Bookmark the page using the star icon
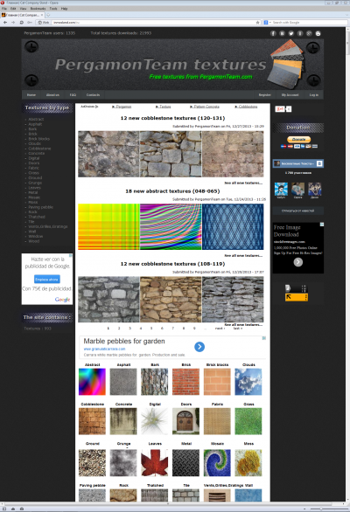 pos(258,23)
